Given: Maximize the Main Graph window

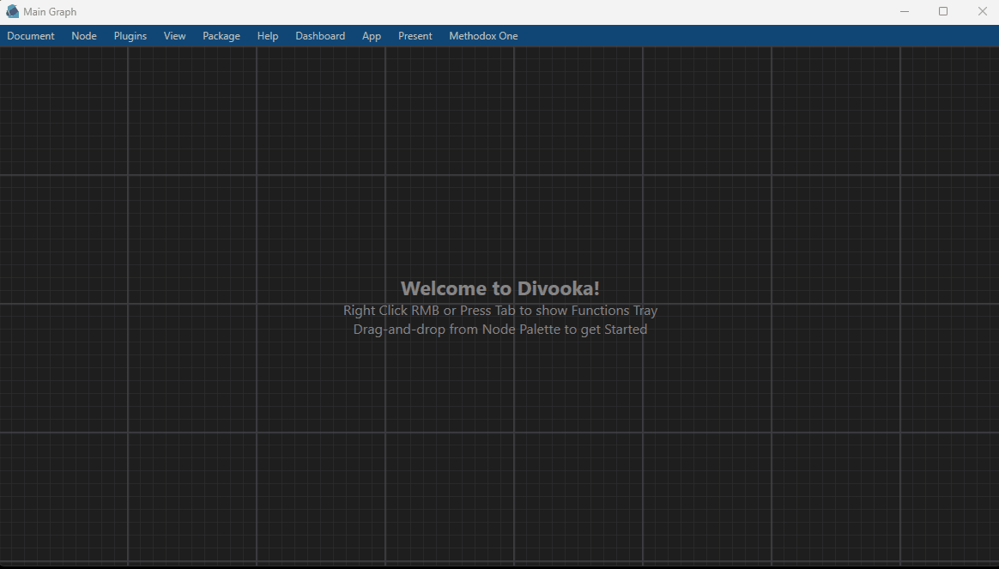Looking at the screenshot, I should pos(943,12).
